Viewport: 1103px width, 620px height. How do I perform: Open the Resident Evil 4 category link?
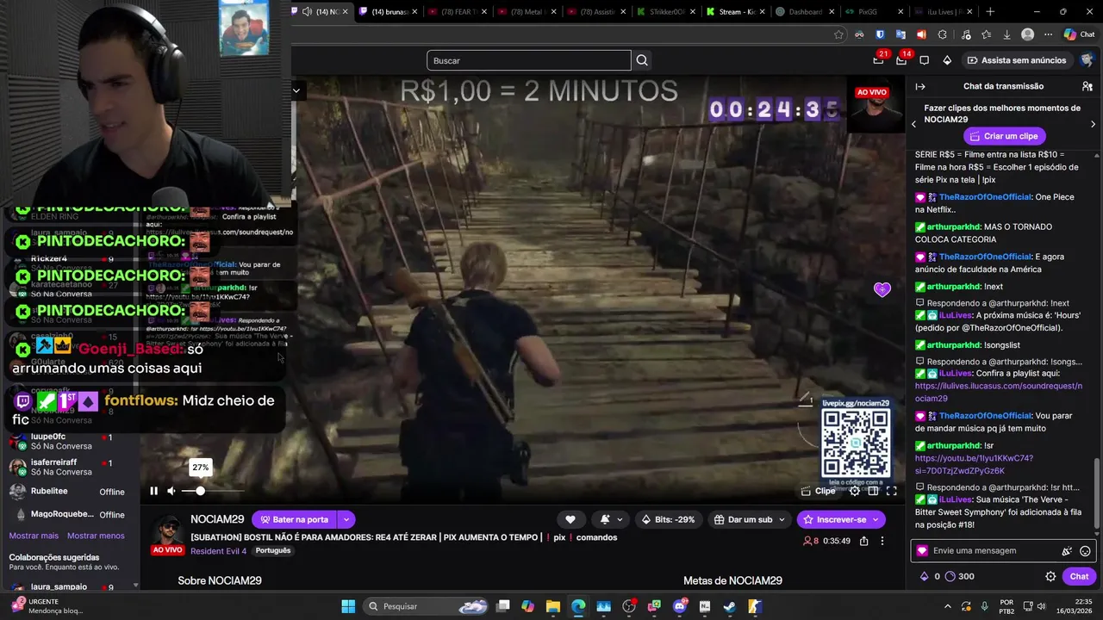click(x=218, y=550)
